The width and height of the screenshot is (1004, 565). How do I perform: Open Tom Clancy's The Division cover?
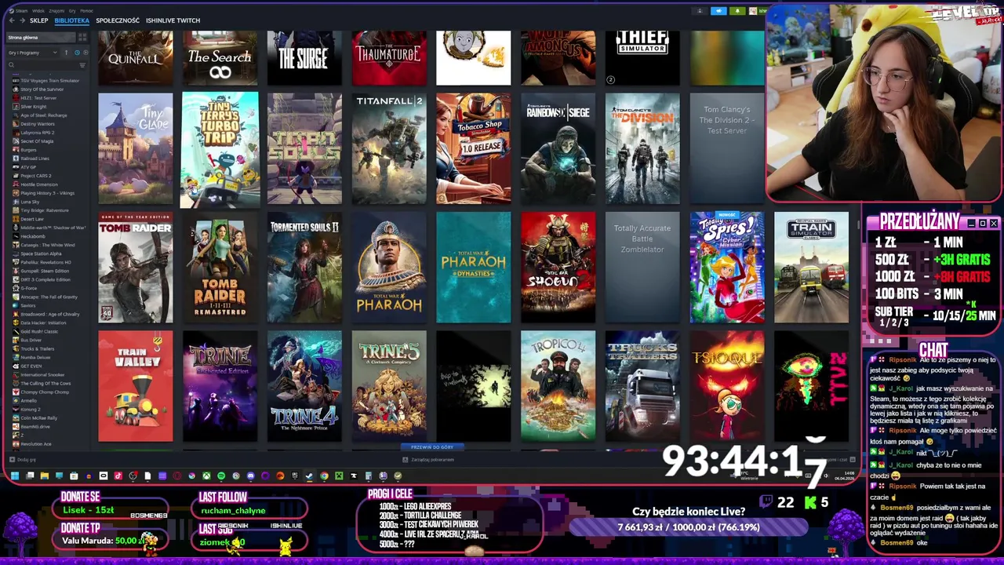point(642,149)
